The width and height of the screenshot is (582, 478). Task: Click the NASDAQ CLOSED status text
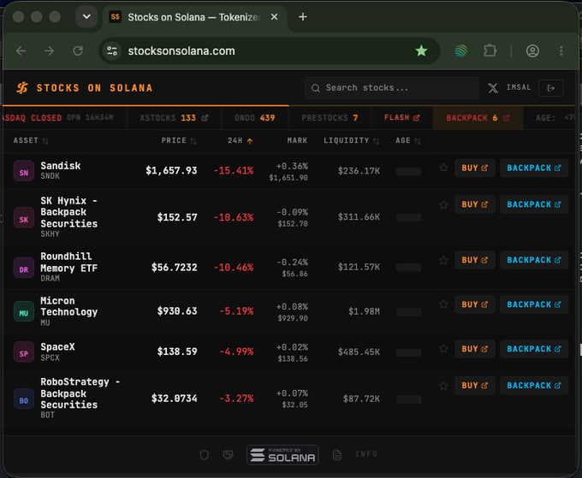pyautogui.click(x=32, y=118)
